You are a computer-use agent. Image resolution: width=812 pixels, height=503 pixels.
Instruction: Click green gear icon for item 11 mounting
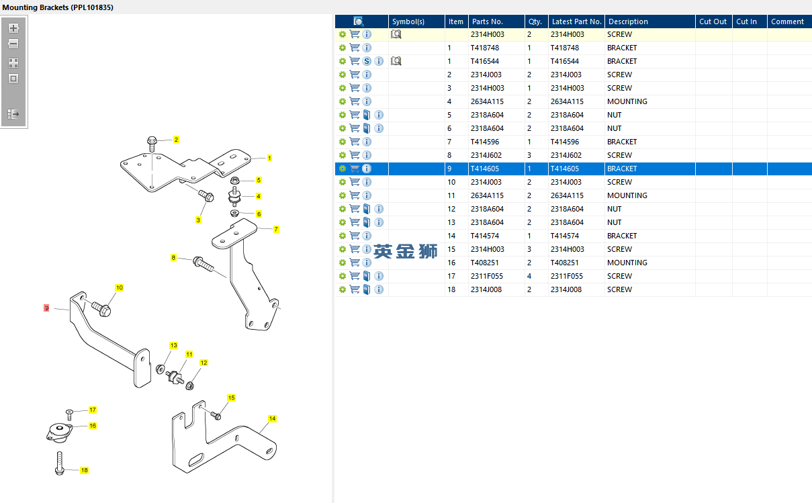pos(343,195)
